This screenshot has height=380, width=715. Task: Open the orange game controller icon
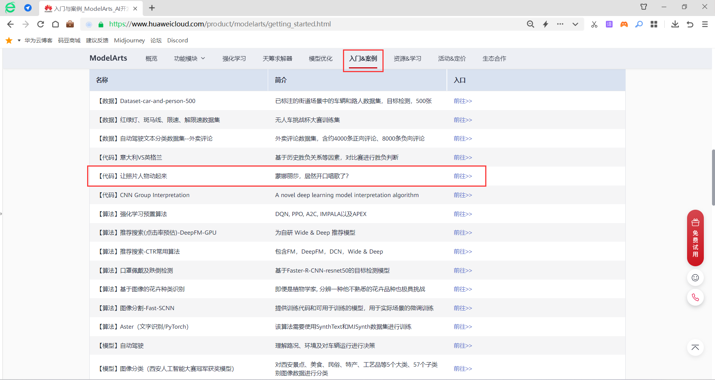click(624, 24)
